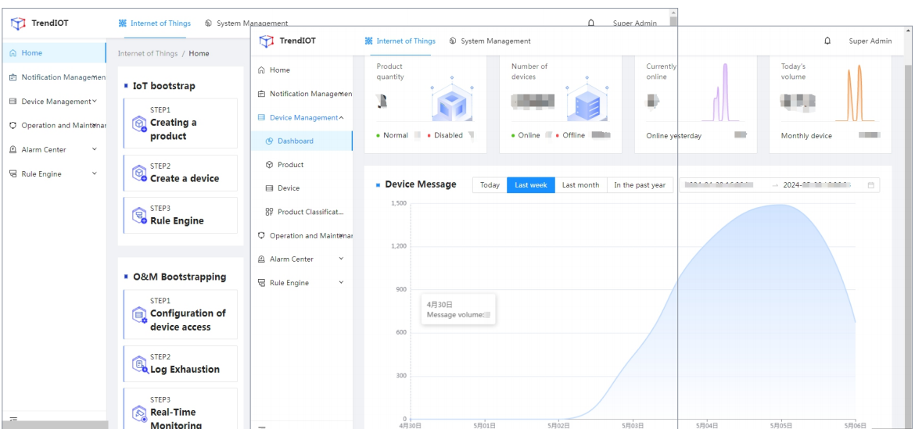Open the STEP3 Rule Engine card
Image resolution: width=915 pixels, height=429 pixels.
181,216
